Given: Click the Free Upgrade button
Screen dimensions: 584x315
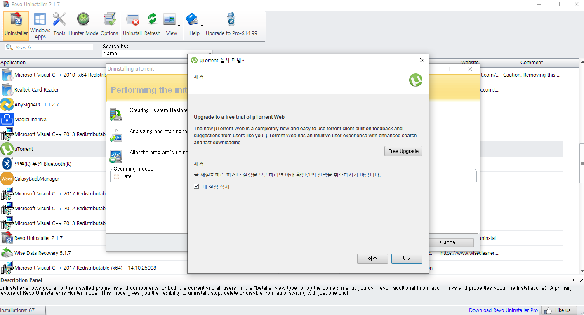Looking at the screenshot, I should [403, 151].
